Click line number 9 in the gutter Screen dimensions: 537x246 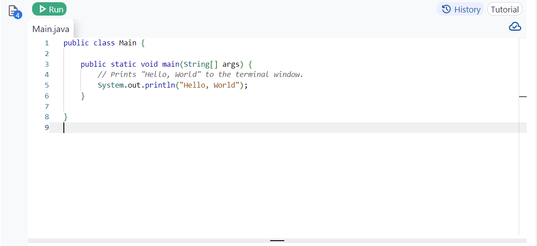coord(46,128)
